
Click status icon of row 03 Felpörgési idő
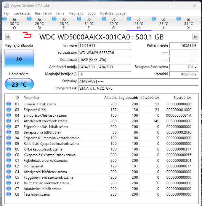point(9,110)
